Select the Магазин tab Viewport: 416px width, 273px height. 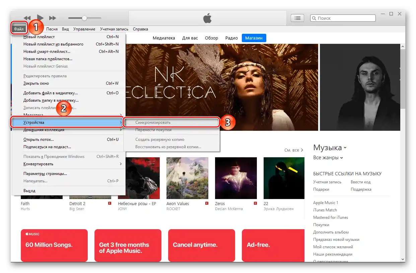click(254, 38)
